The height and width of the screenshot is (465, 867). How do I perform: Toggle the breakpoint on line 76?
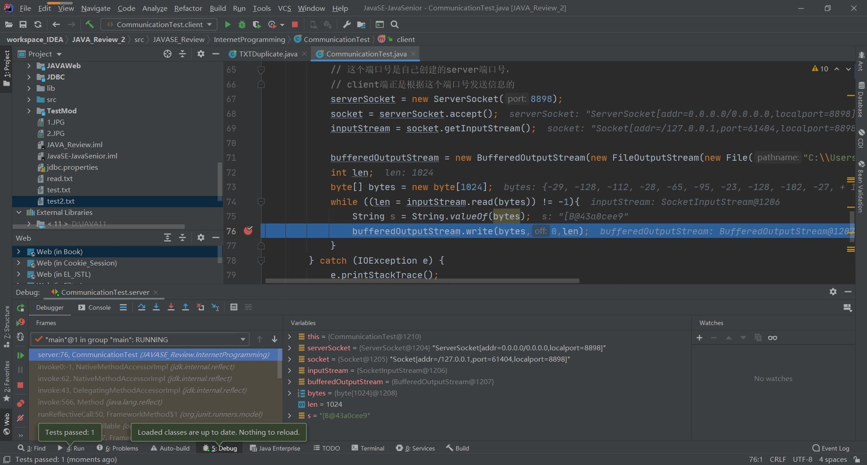(248, 231)
